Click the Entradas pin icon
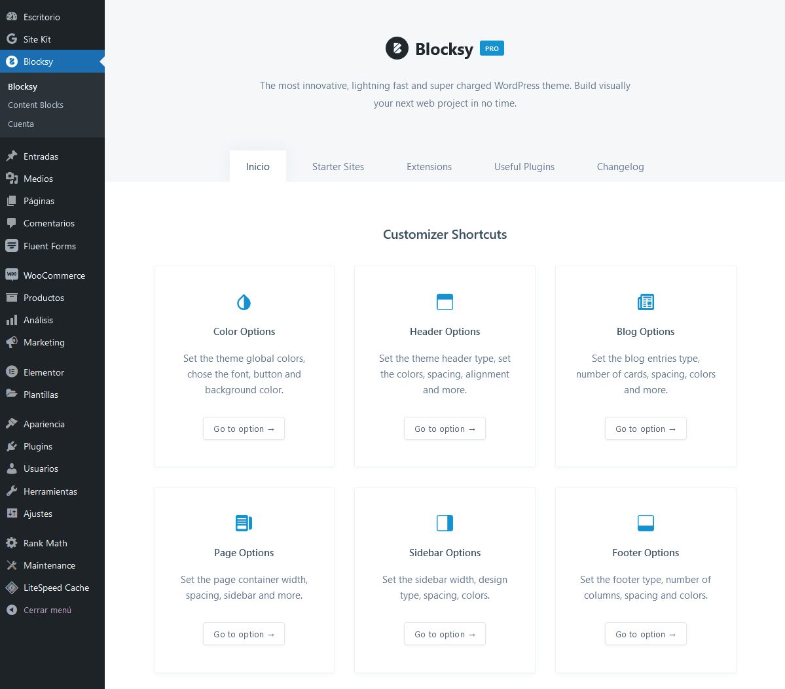 [x=12, y=156]
